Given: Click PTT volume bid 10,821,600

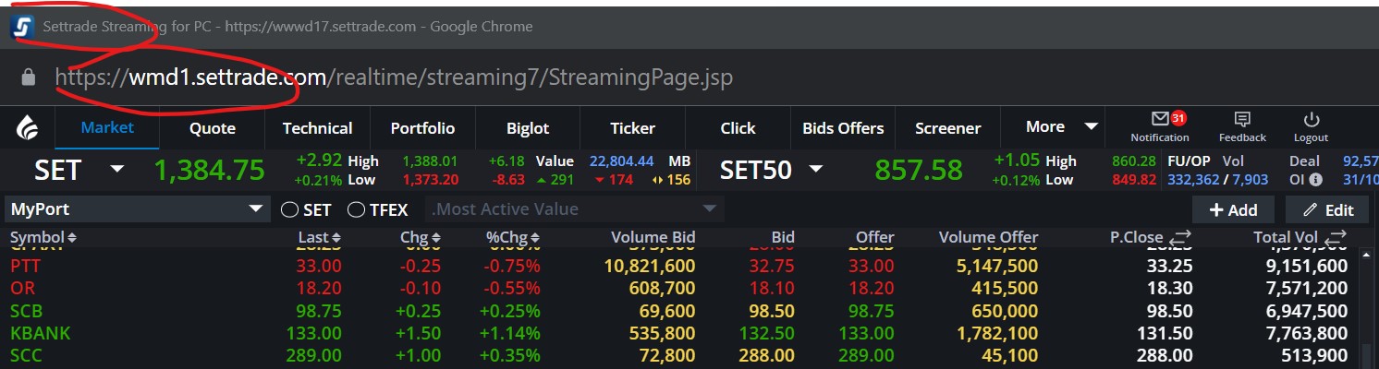Looking at the screenshot, I should coord(649,266).
